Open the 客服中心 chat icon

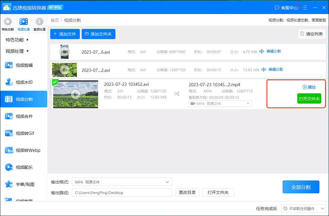(x=276, y=7)
